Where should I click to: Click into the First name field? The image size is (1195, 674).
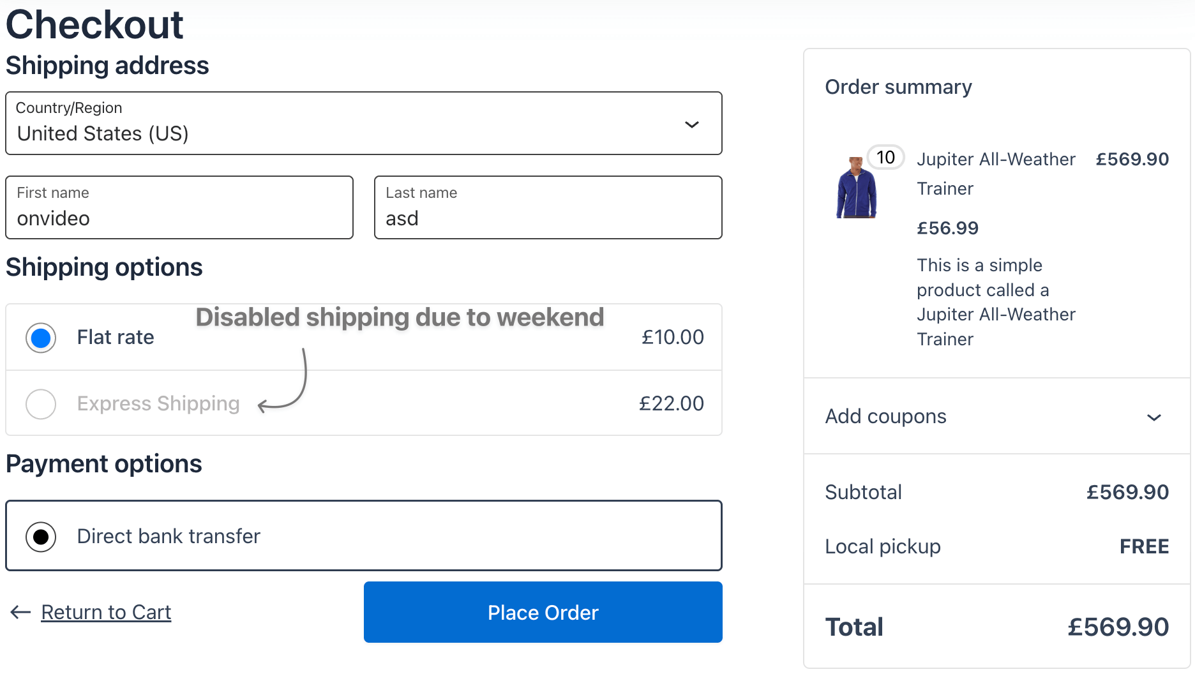[x=179, y=218]
